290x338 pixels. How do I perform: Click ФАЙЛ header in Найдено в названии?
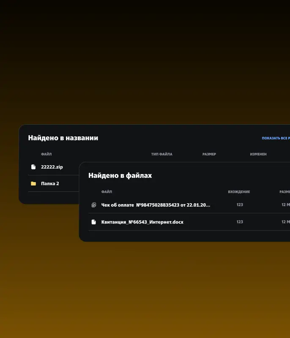(47, 154)
